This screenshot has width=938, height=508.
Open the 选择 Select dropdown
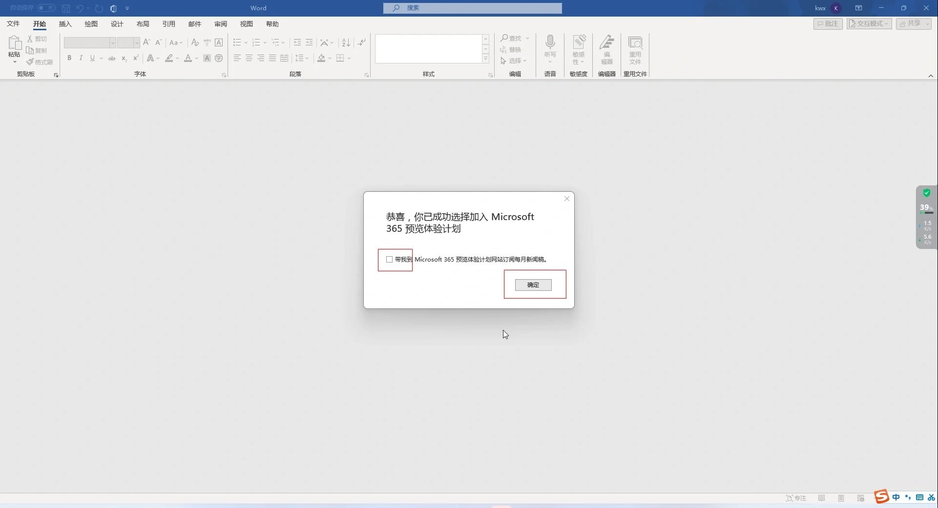click(x=513, y=61)
